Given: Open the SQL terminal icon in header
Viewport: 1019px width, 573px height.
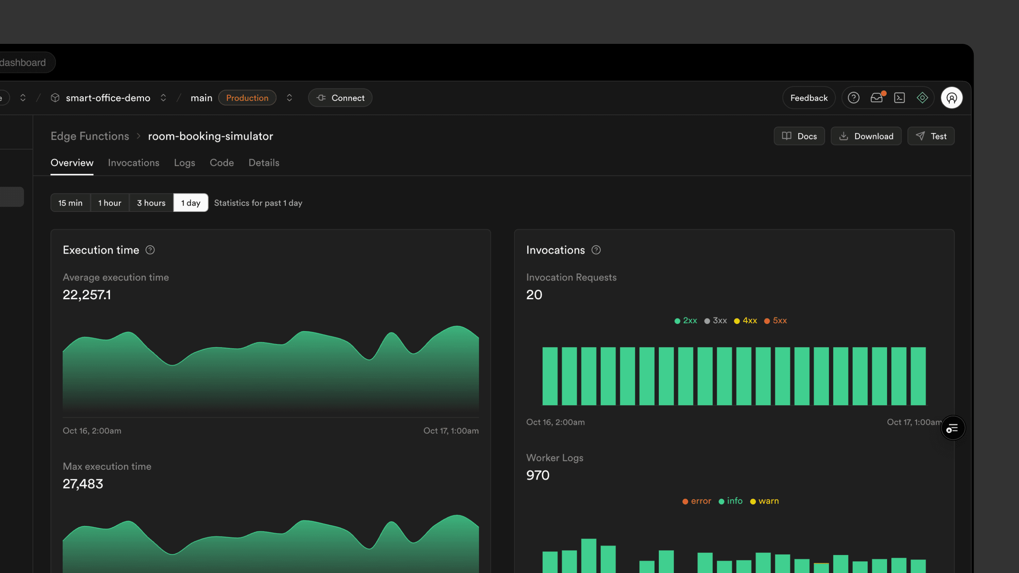Looking at the screenshot, I should tap(899, 98).
